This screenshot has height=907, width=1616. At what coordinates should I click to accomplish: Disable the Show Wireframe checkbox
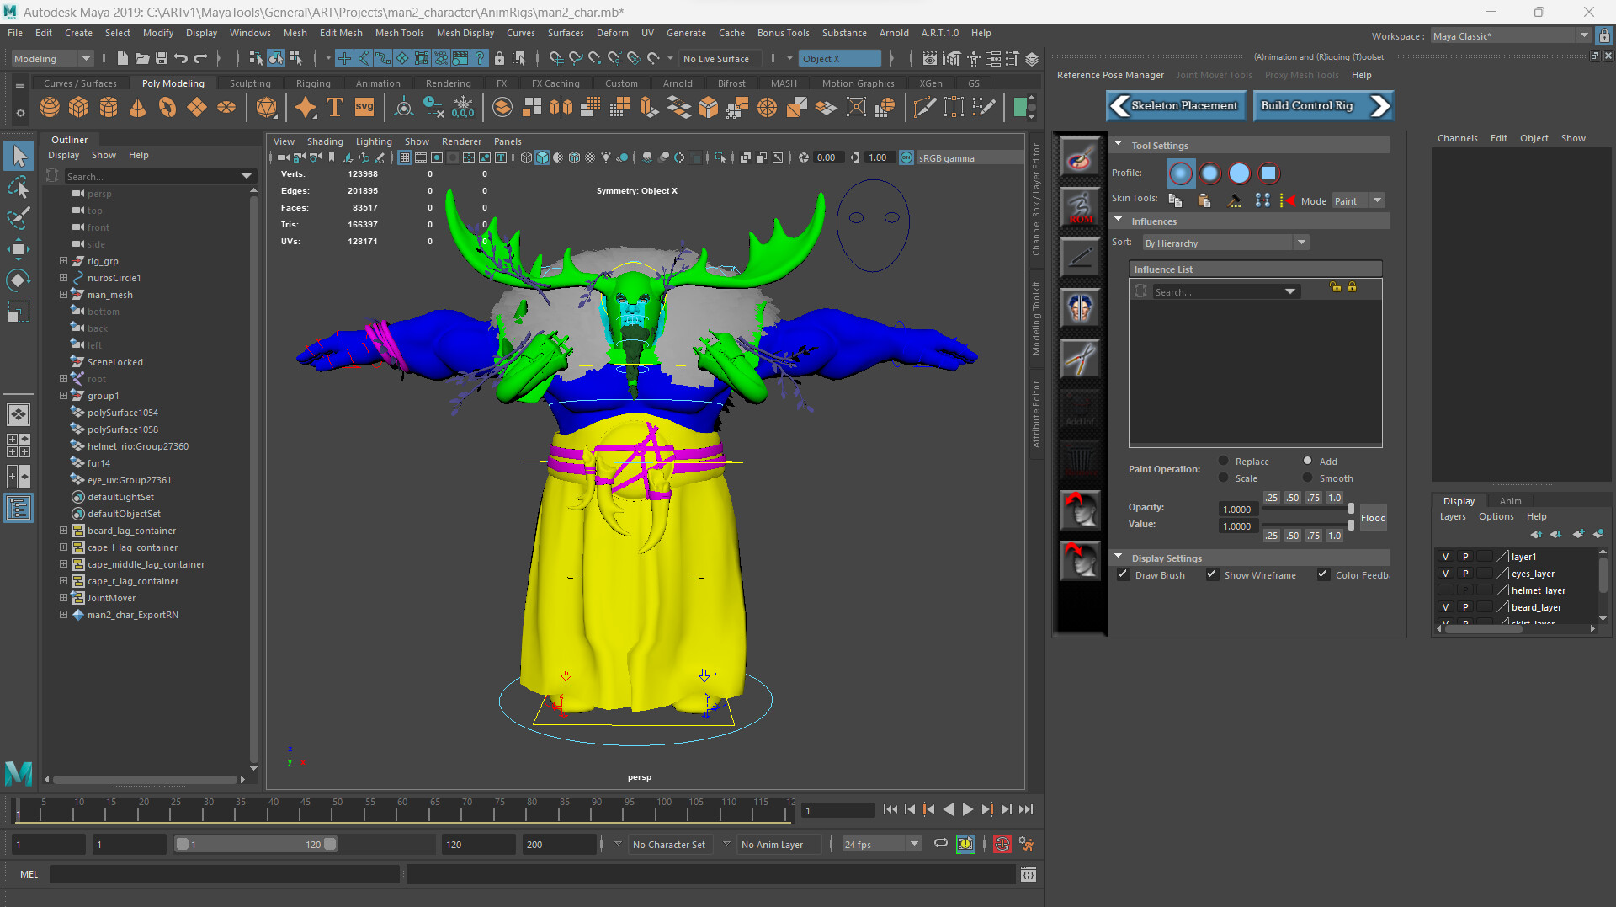pos(1212,574)
